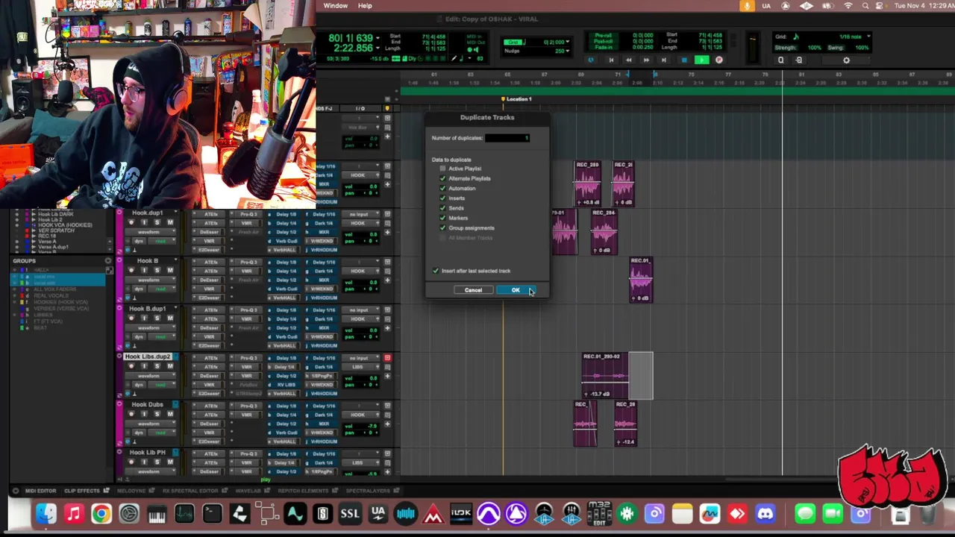
Task: Open Hook.dup1 output HOOK selector
Action: (x=363, y=223)
